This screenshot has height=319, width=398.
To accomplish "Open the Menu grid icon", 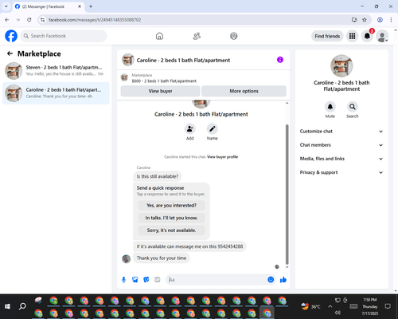I will tap(352, 36).
